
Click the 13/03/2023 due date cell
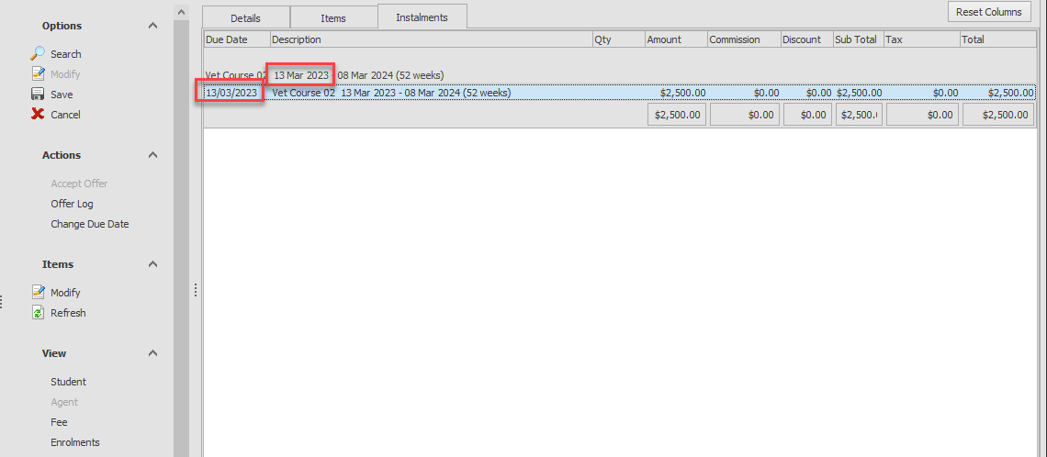click(x=231, y=93)
